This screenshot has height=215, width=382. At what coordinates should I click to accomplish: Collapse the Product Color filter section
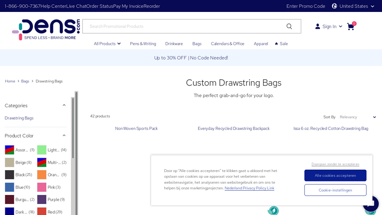pyautogui.click(x=64, y=136)
